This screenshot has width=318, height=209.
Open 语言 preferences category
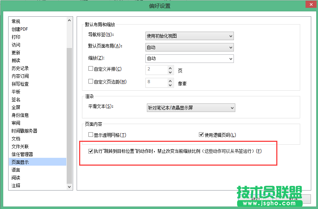[x=37, y=170]
